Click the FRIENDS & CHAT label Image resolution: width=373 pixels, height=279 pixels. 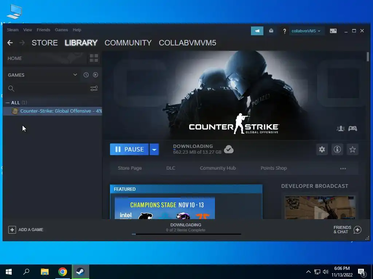(x=342, y=230)
